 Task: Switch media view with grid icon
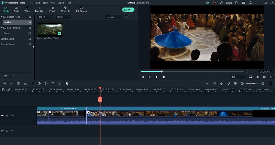pos(133,17)
